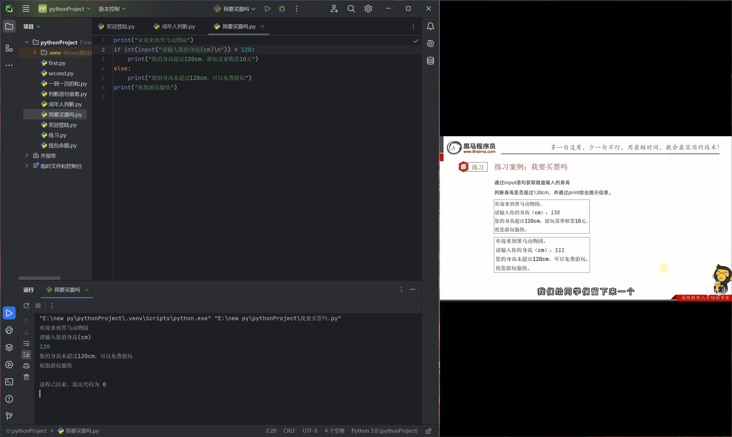Toggle file writable lock in status bar
The width and height of the screenshot is (732, 437).
[x=428, y=430]
